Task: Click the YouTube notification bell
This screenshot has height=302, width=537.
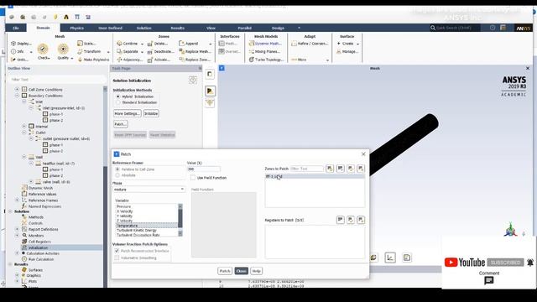Action: 530,263
